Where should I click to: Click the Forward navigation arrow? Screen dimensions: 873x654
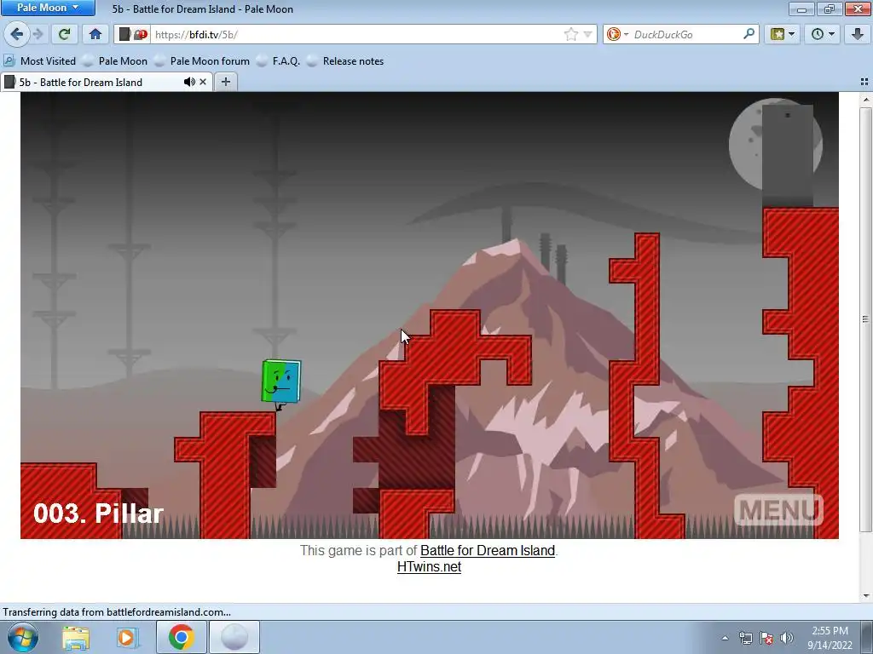(38, 34)
